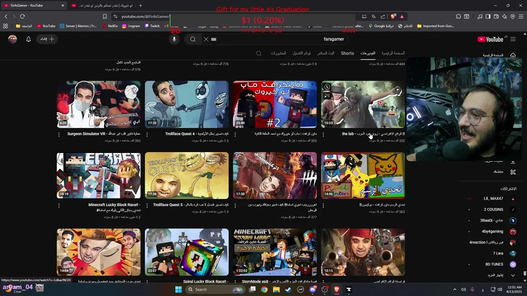Click the share icon in address bar
Viewport: 527px width, 296px height.
tap(383, 16)
